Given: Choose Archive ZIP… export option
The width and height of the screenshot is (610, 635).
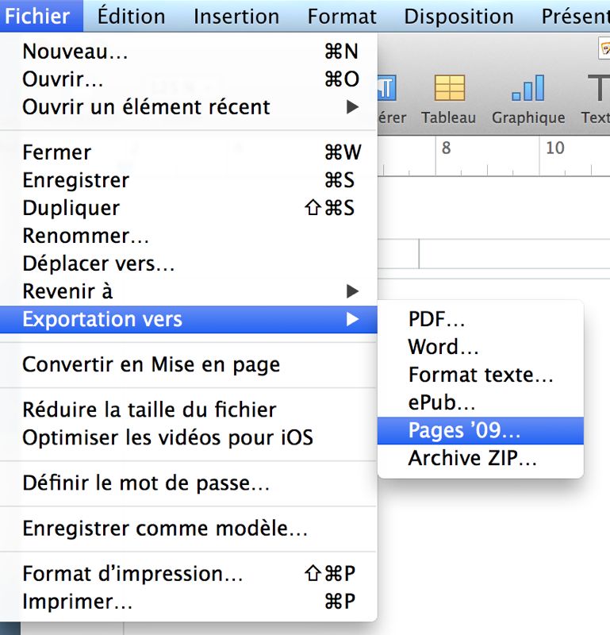Looking at the screenshot, I should 473,458.
